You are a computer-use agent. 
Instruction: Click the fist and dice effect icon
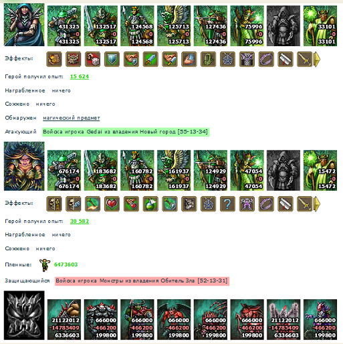coord(92,60)
